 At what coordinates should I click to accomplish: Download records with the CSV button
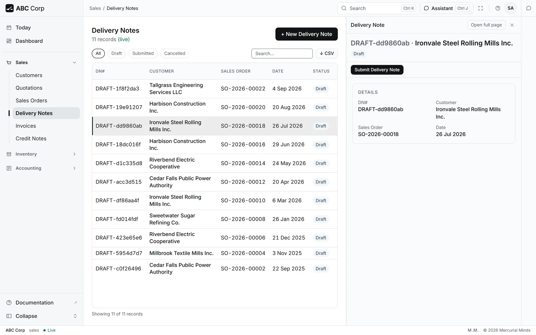point(327,53)
